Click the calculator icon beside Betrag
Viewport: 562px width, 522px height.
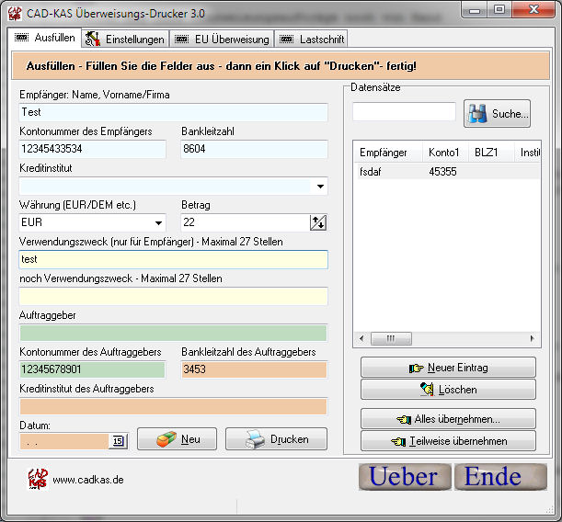click(318, 222)
